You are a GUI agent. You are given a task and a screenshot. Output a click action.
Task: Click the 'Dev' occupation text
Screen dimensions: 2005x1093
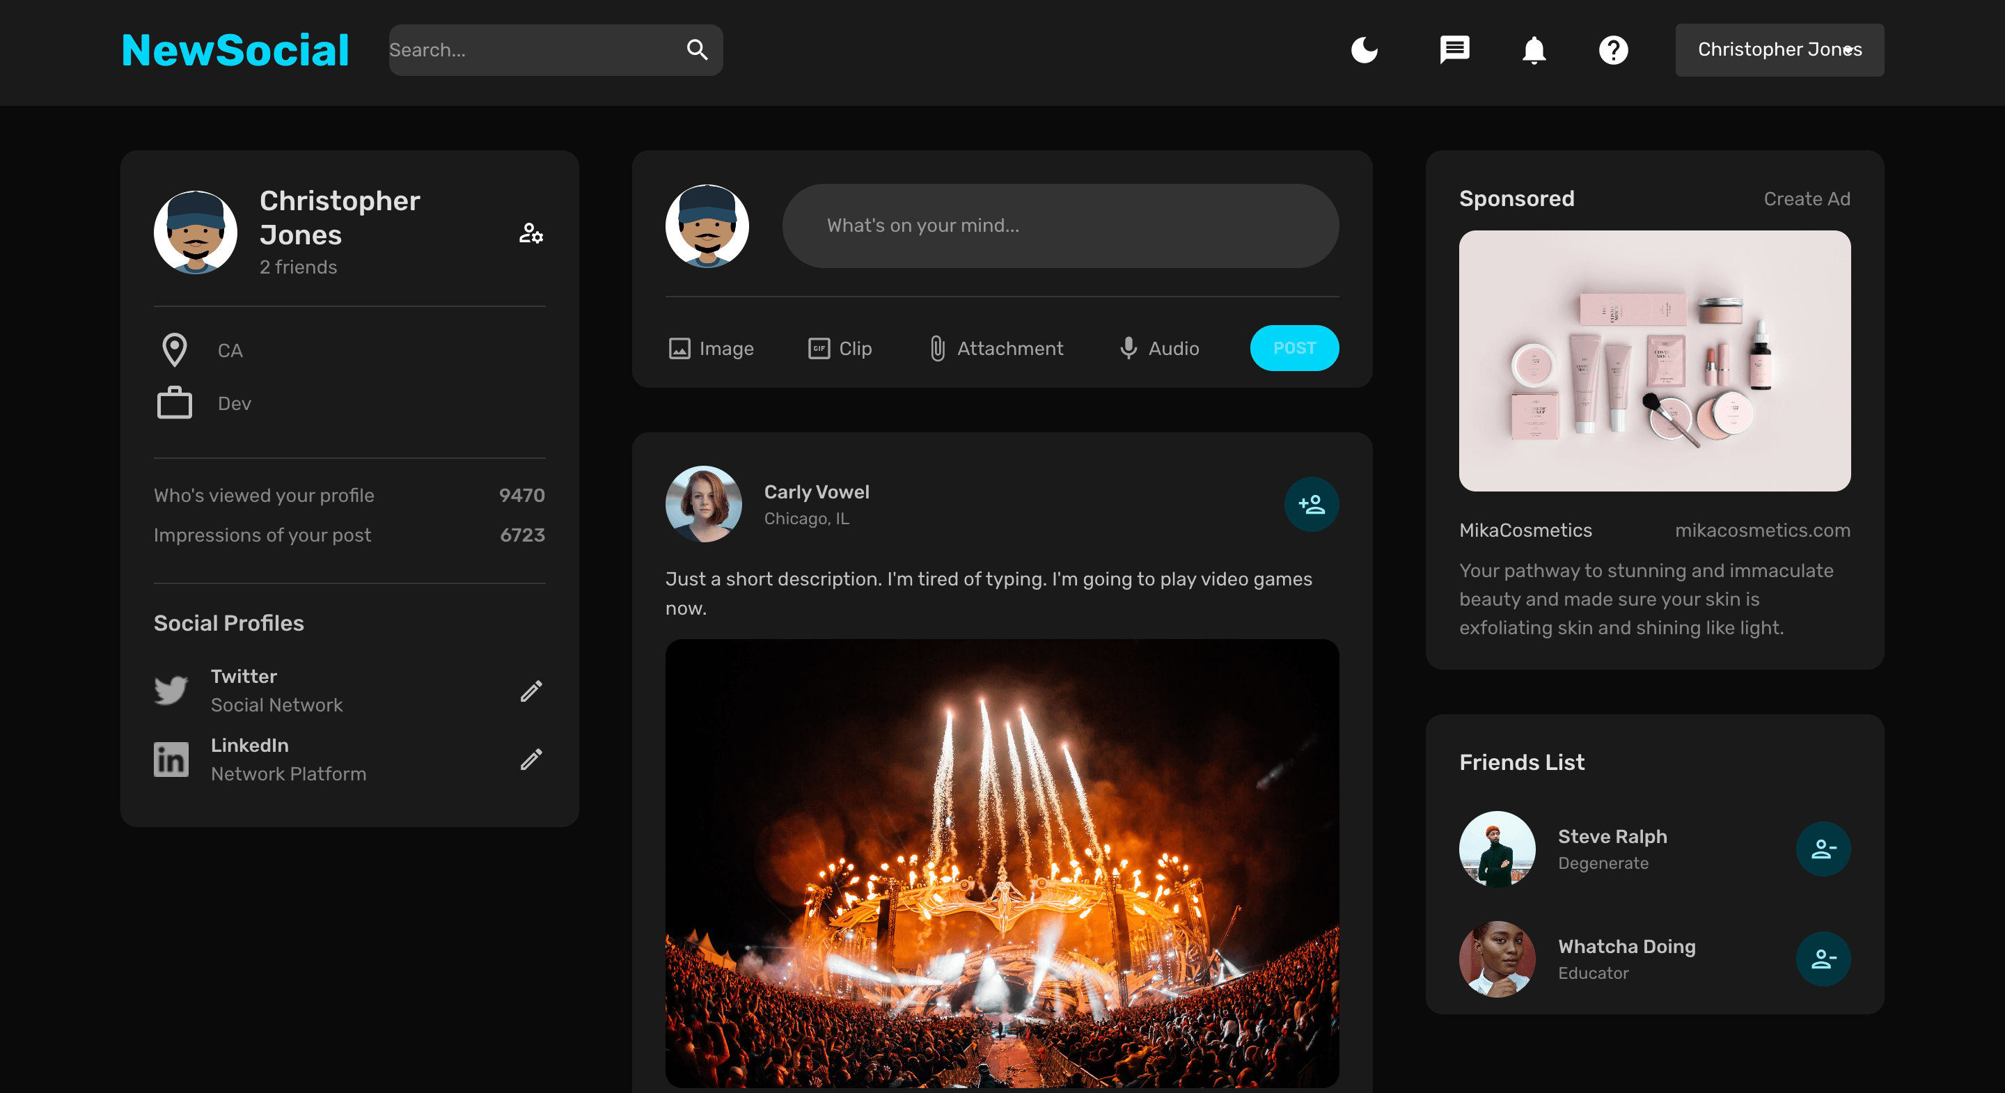pyautogui.click(x=235, y=404)
